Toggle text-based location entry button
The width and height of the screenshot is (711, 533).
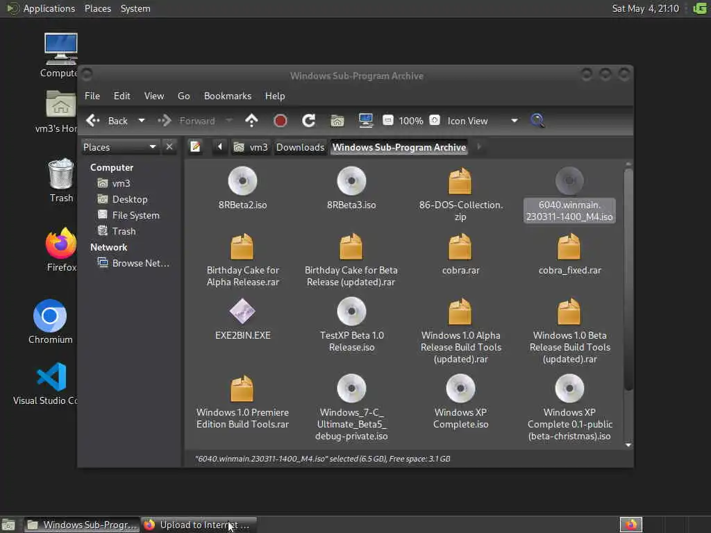click(195, 147)
